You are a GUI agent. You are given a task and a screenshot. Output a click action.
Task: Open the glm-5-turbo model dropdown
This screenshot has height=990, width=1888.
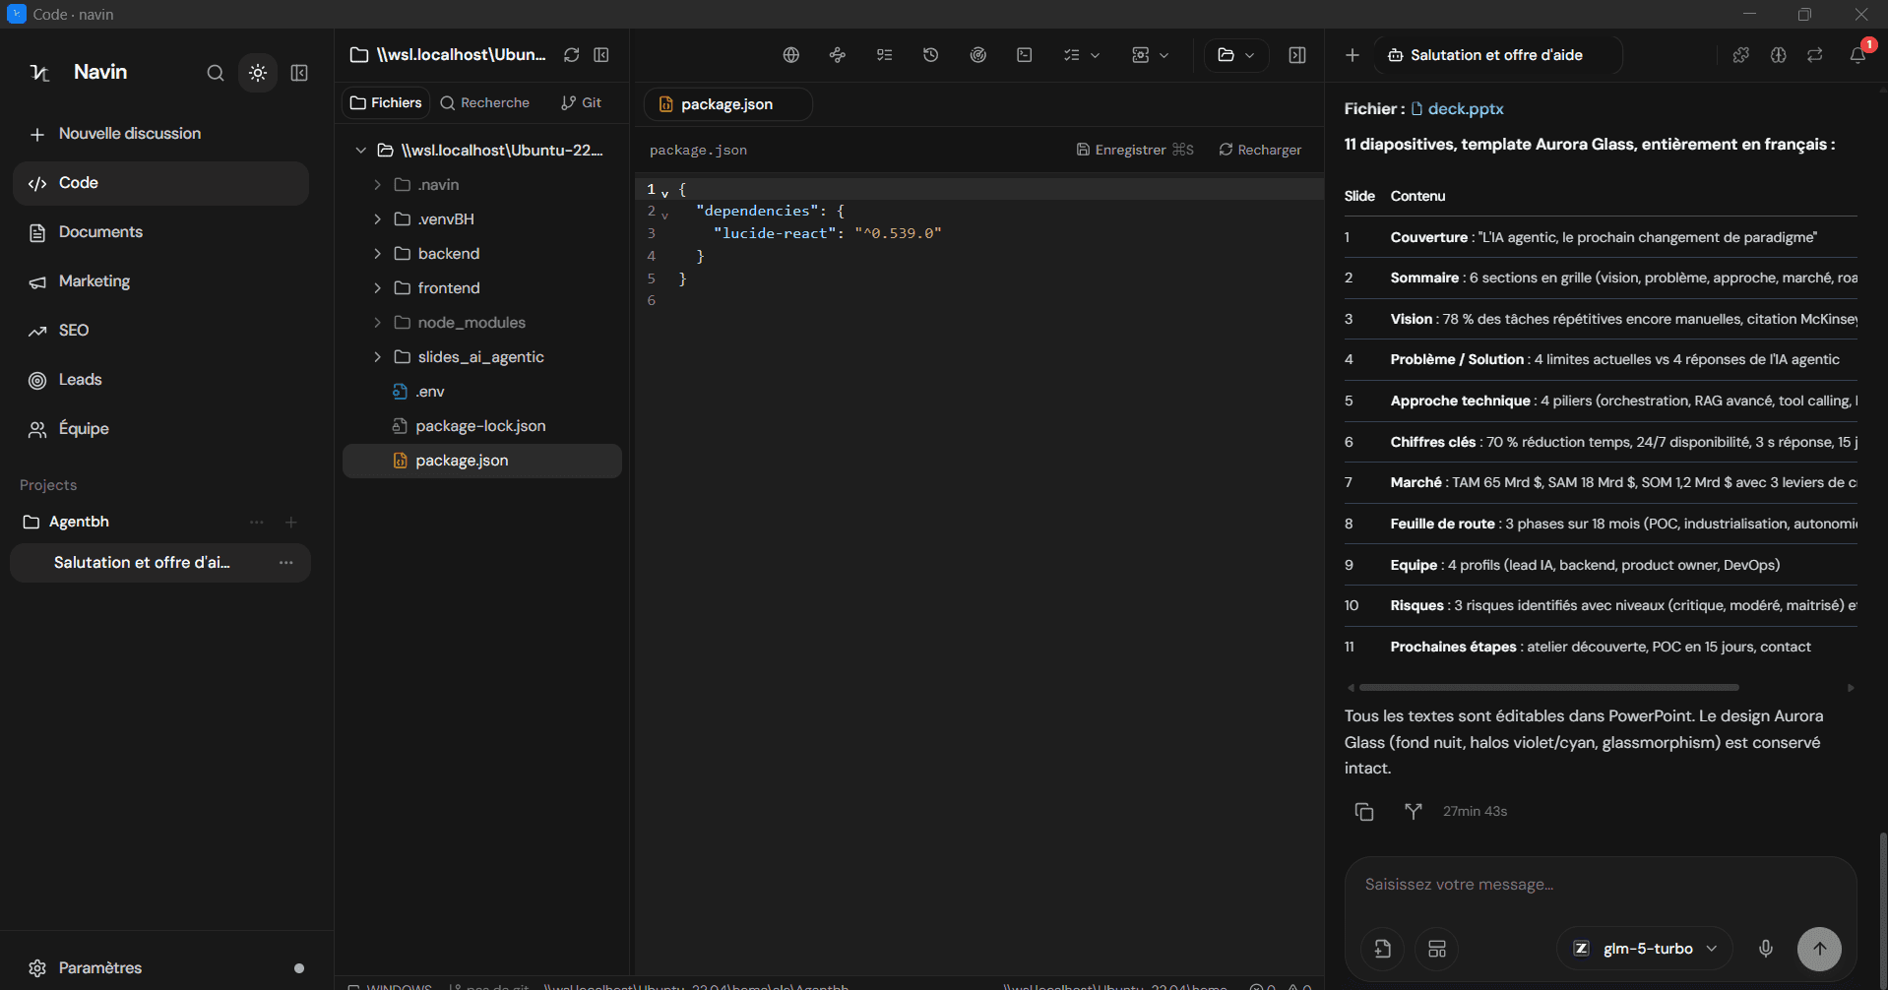click(1645, 949)
